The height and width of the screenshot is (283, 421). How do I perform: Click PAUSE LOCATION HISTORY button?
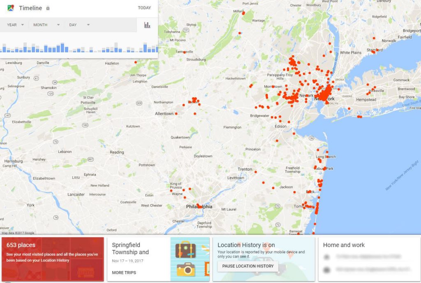coord(248,266)
